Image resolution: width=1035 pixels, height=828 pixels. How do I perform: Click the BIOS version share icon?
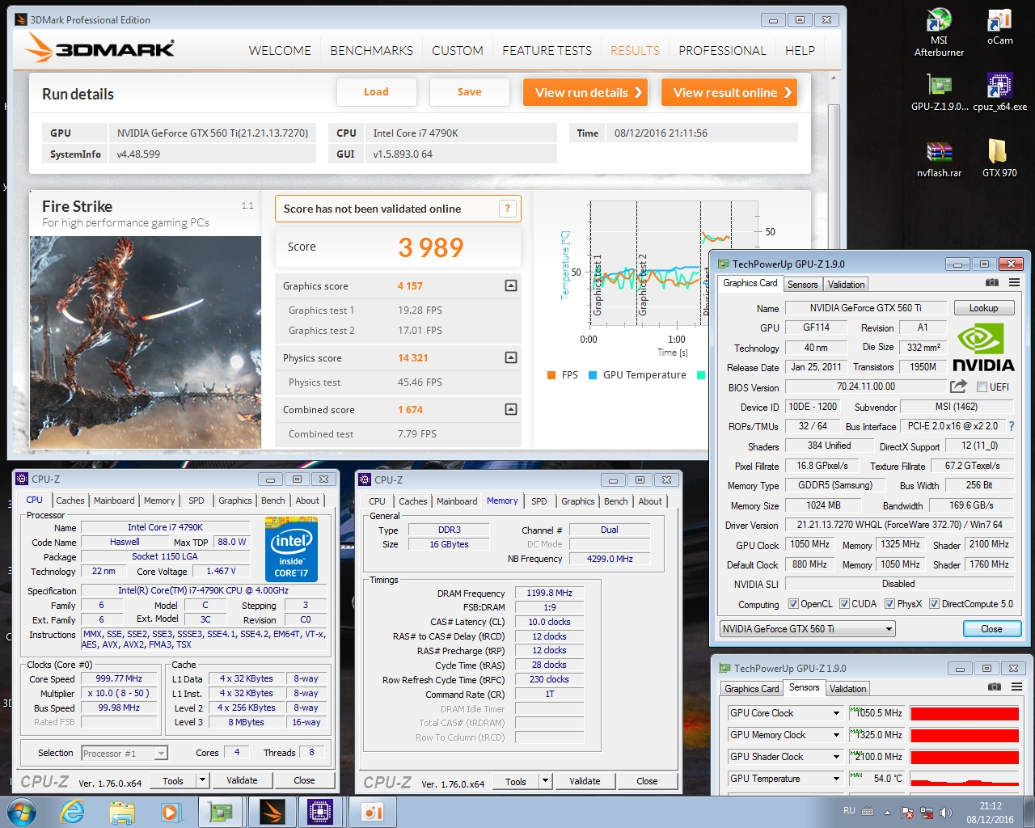point(958,387)
